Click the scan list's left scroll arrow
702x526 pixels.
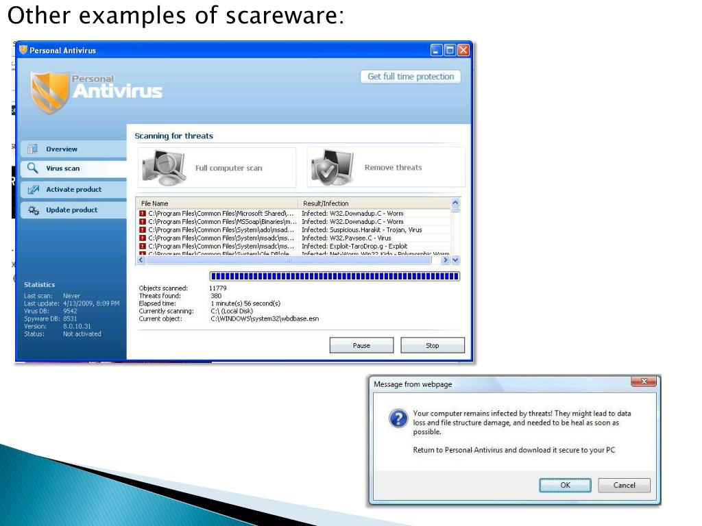coord(141,260)
